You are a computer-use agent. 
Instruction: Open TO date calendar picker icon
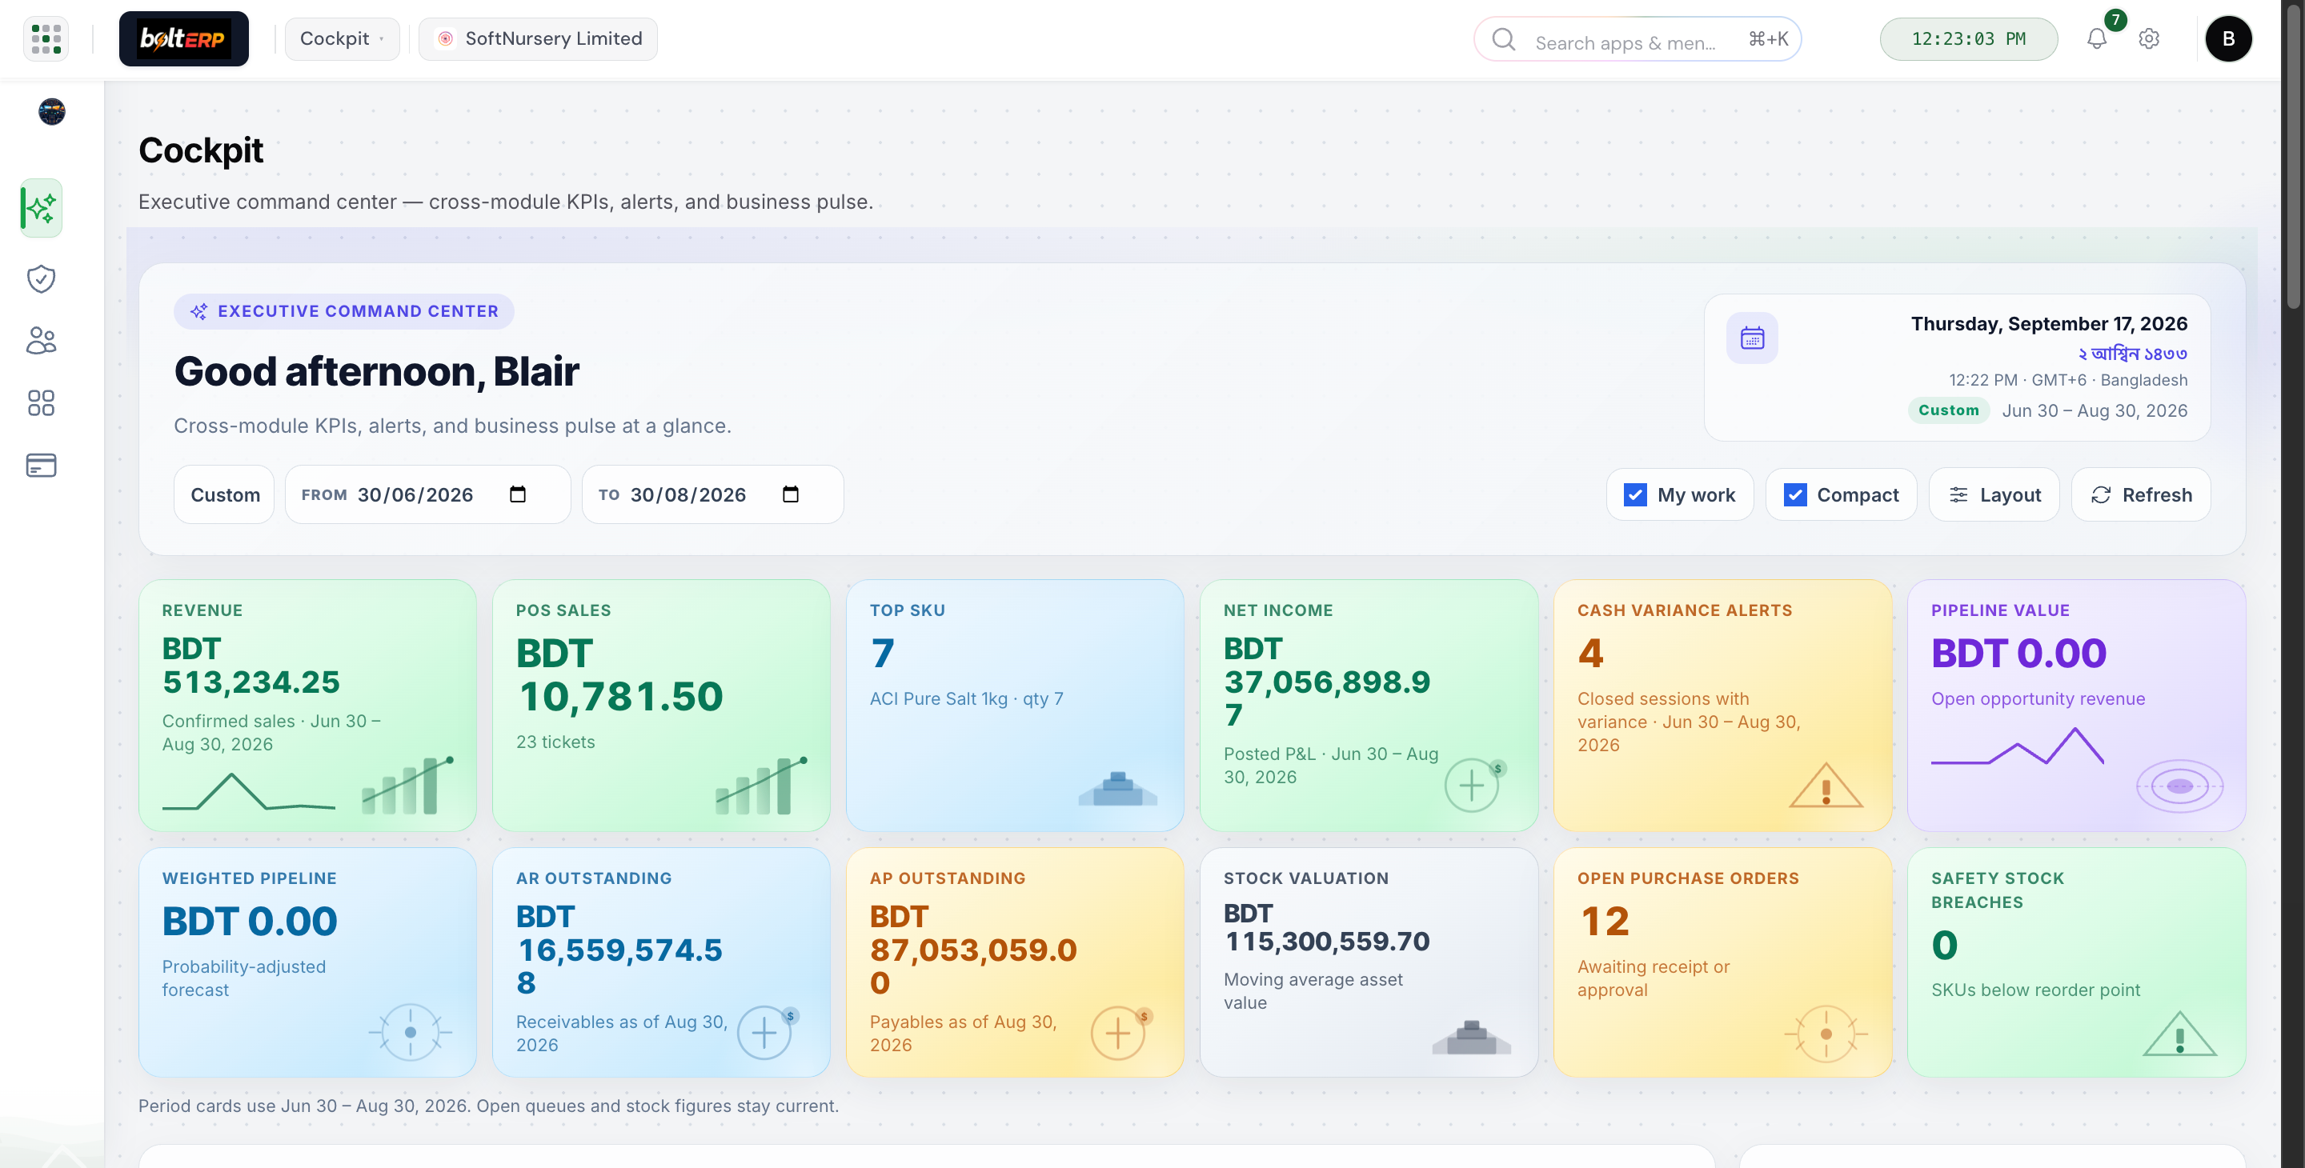791,494
